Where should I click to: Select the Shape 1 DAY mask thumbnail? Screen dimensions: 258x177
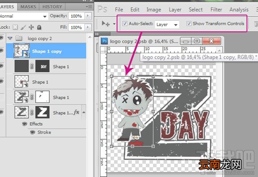pos(42,66)
